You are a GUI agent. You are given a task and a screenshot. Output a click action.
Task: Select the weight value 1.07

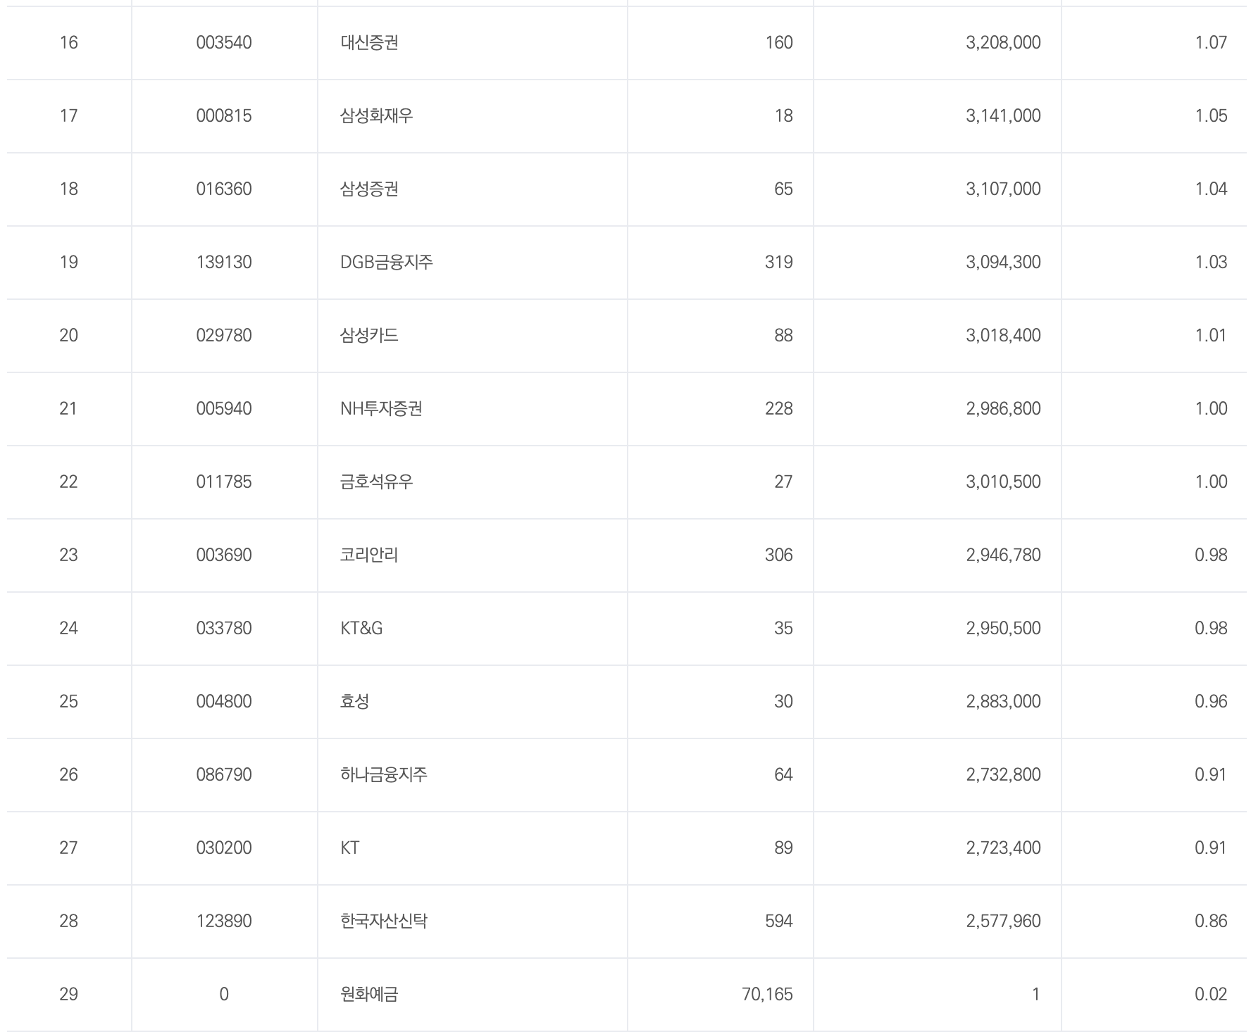pos(1211,43)
